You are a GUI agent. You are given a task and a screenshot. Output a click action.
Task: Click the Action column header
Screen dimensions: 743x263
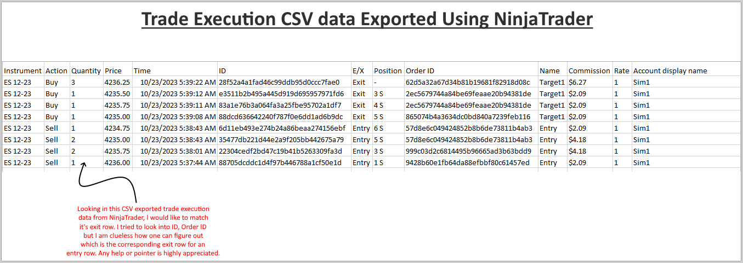pos(56,71)
